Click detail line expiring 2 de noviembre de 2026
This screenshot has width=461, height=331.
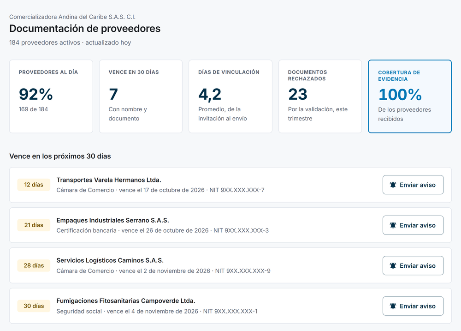tap(164, 271)
